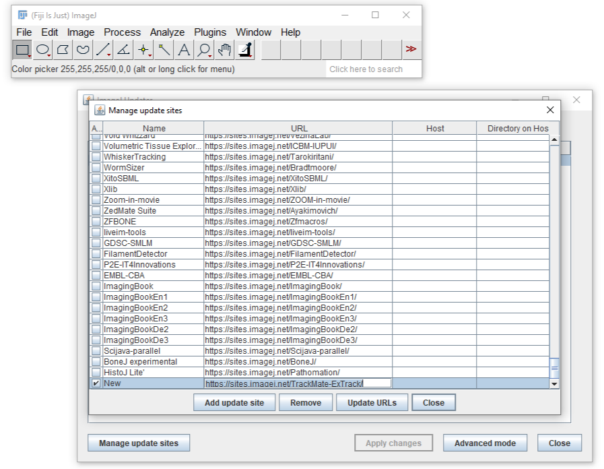Open the Plugins menu

tap(210, 32)
